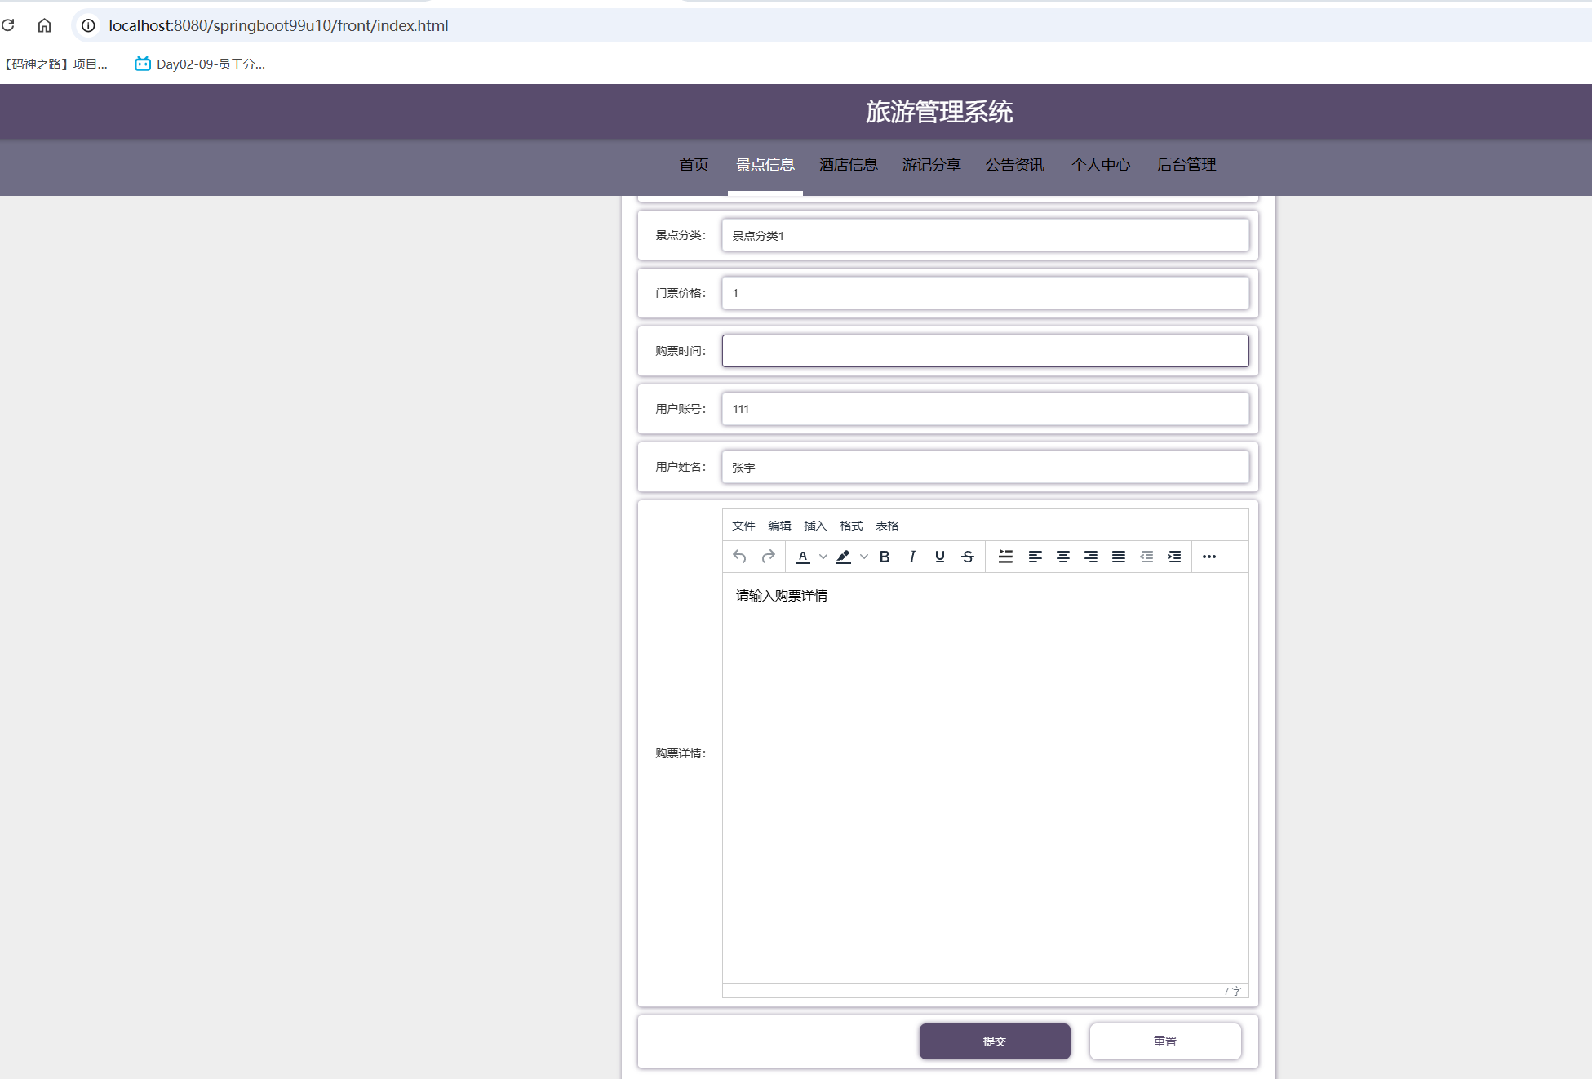Decrease indent in editor
Image resolution: width=1592 pixels, height=1079 pixels.
1146,557
